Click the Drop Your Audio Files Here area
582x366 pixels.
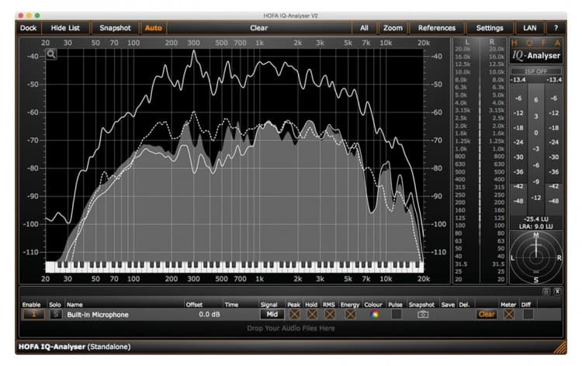click(x=291, y=328)
